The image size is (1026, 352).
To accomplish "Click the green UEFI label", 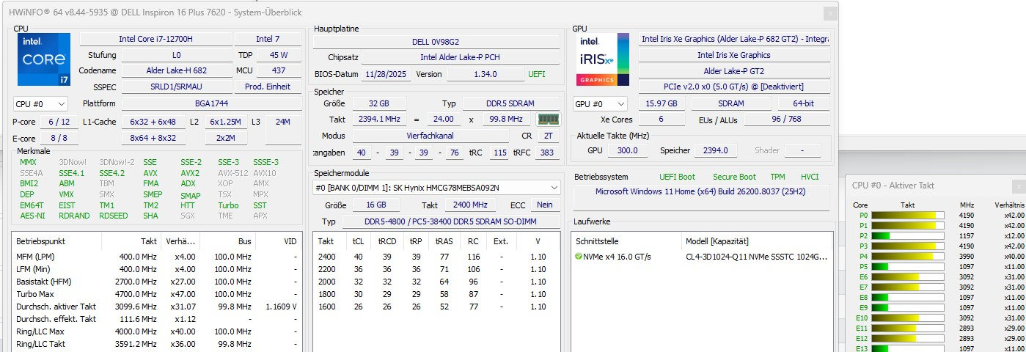I will tap(537, 74).
